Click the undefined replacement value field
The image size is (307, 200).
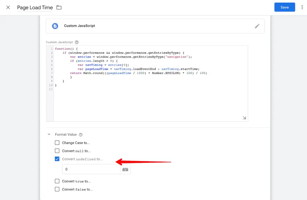91,169
